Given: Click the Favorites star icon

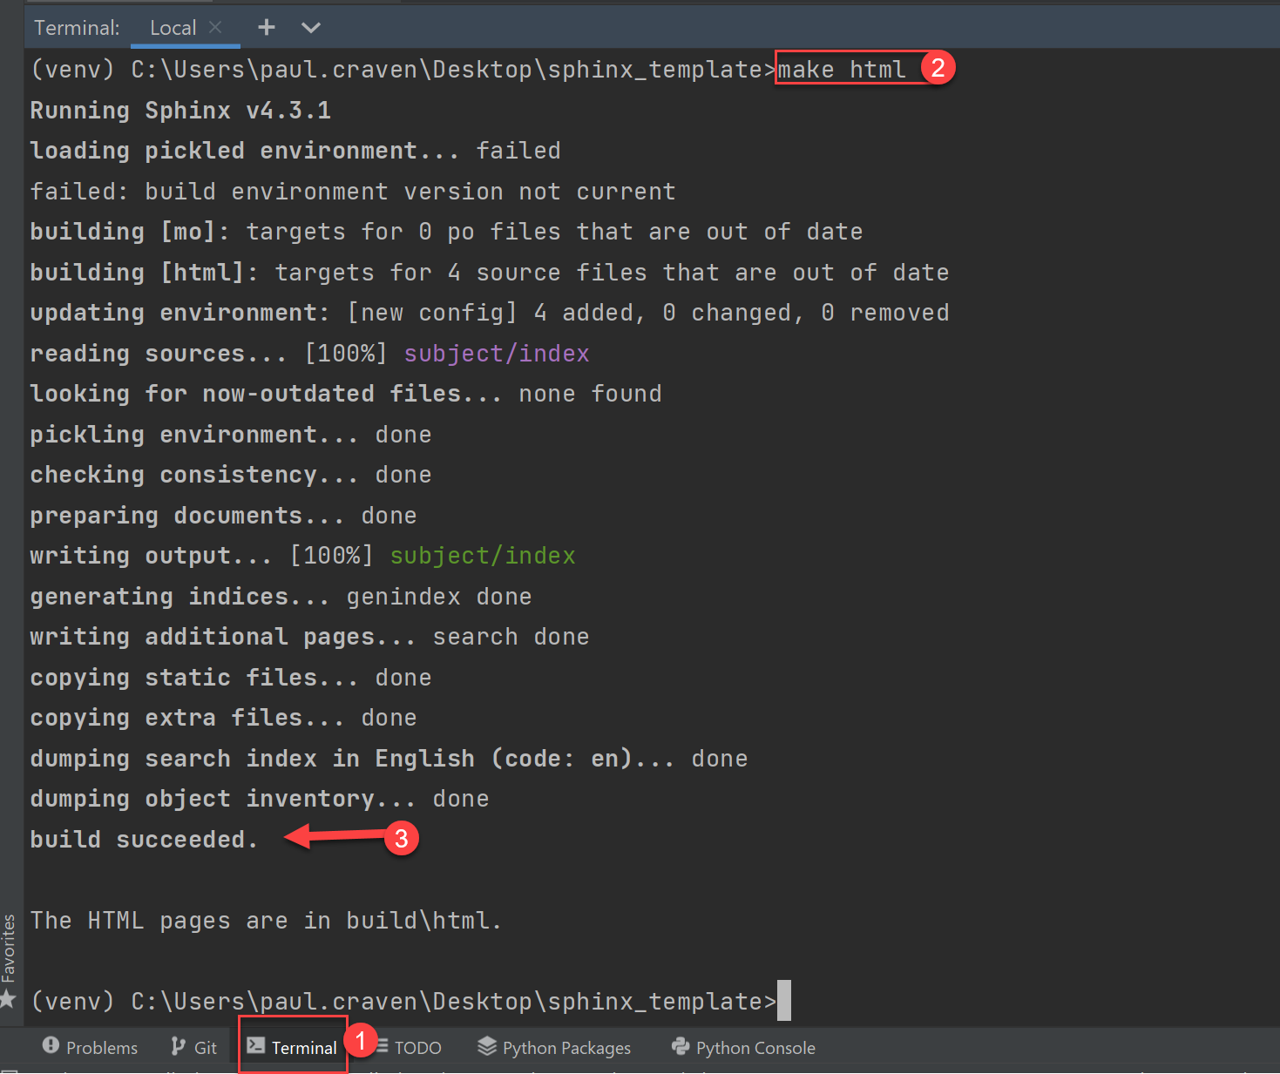Looking at the screenshot, I should coord(9,998).
